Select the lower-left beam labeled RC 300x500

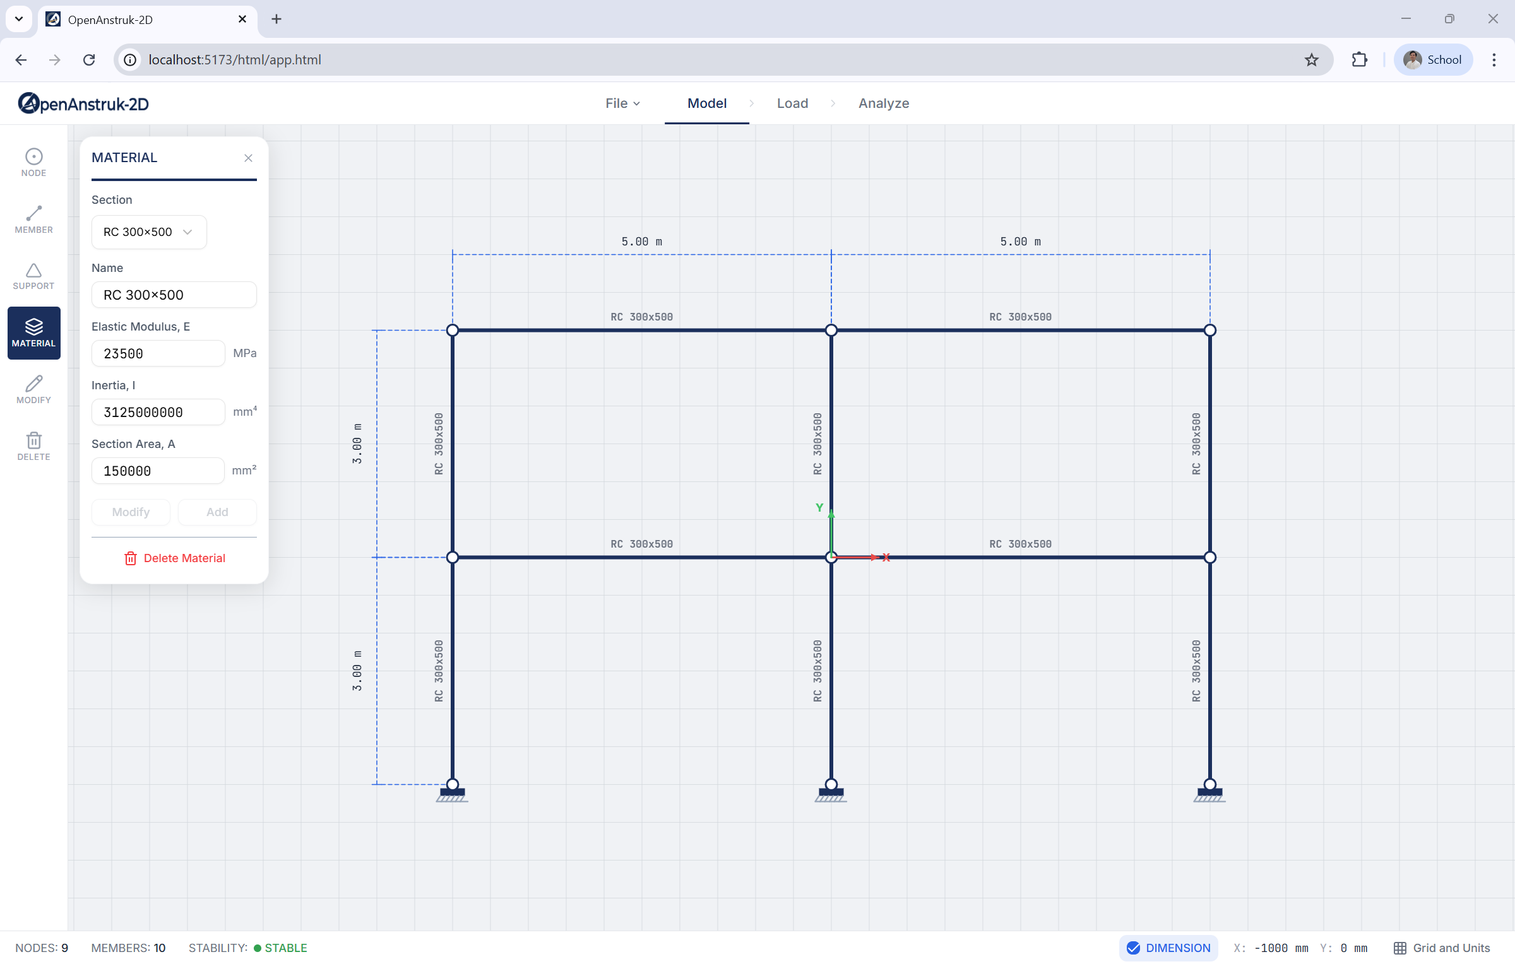[x=642, y=557]
